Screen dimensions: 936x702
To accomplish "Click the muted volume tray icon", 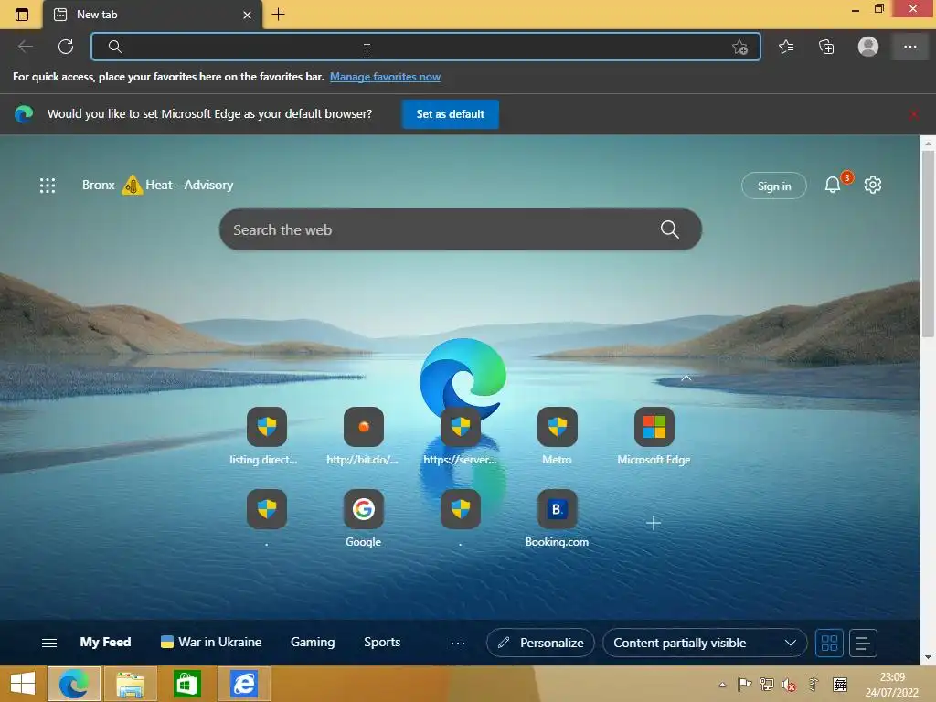I will click(x=789, y=685).
